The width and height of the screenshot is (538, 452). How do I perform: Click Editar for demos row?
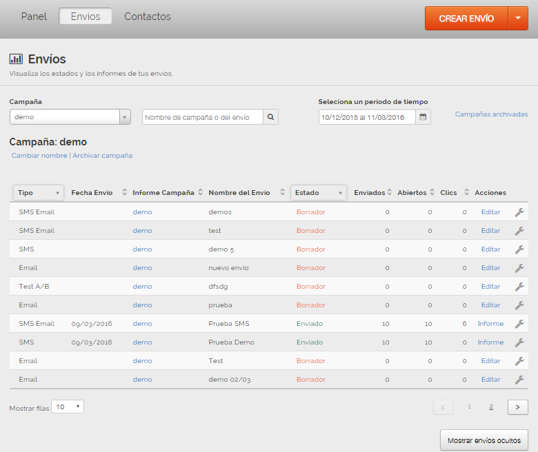tap(490, 212)
